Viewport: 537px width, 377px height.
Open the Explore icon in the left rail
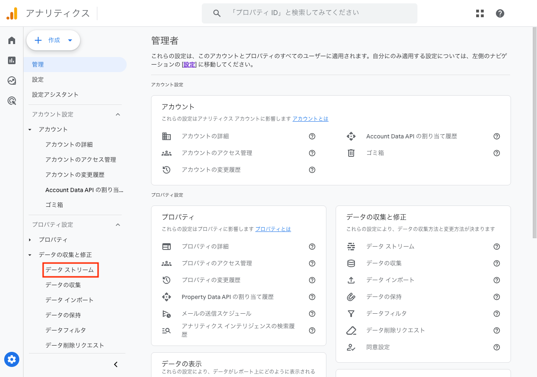point(11,81)
